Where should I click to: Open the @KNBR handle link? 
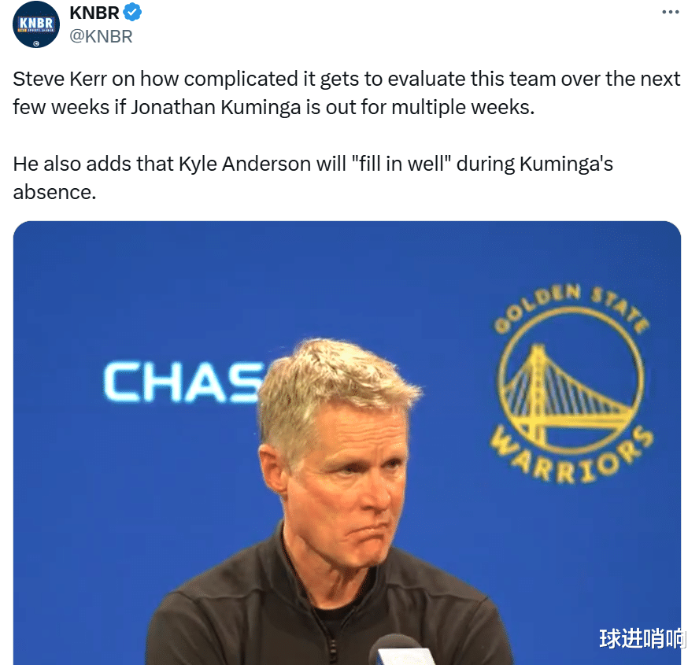coord(102,36)
